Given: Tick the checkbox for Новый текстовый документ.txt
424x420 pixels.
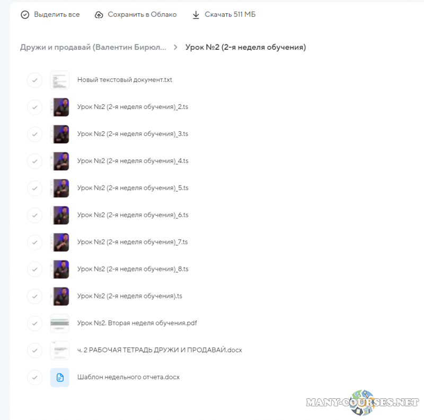Looking at the screenshot, I should pyautogui.click(x=34, y=80).
